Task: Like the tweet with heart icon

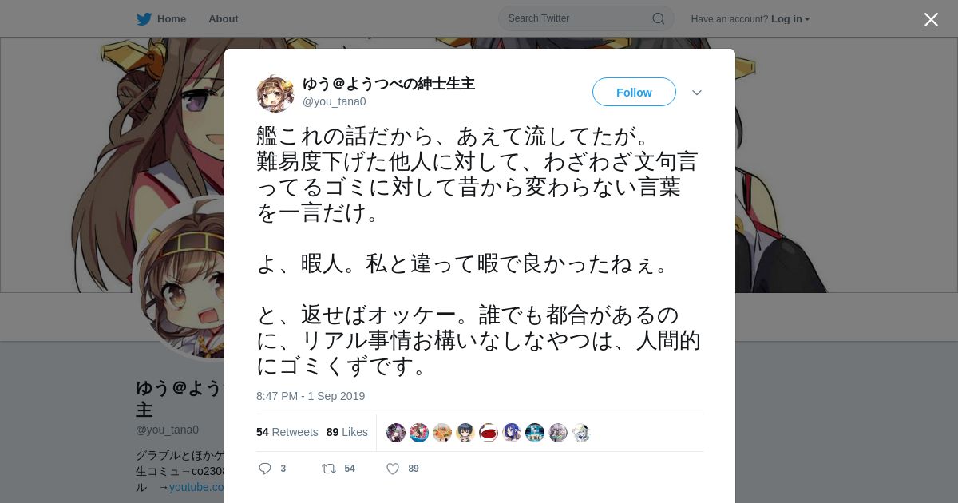Action: coord(393,469)
